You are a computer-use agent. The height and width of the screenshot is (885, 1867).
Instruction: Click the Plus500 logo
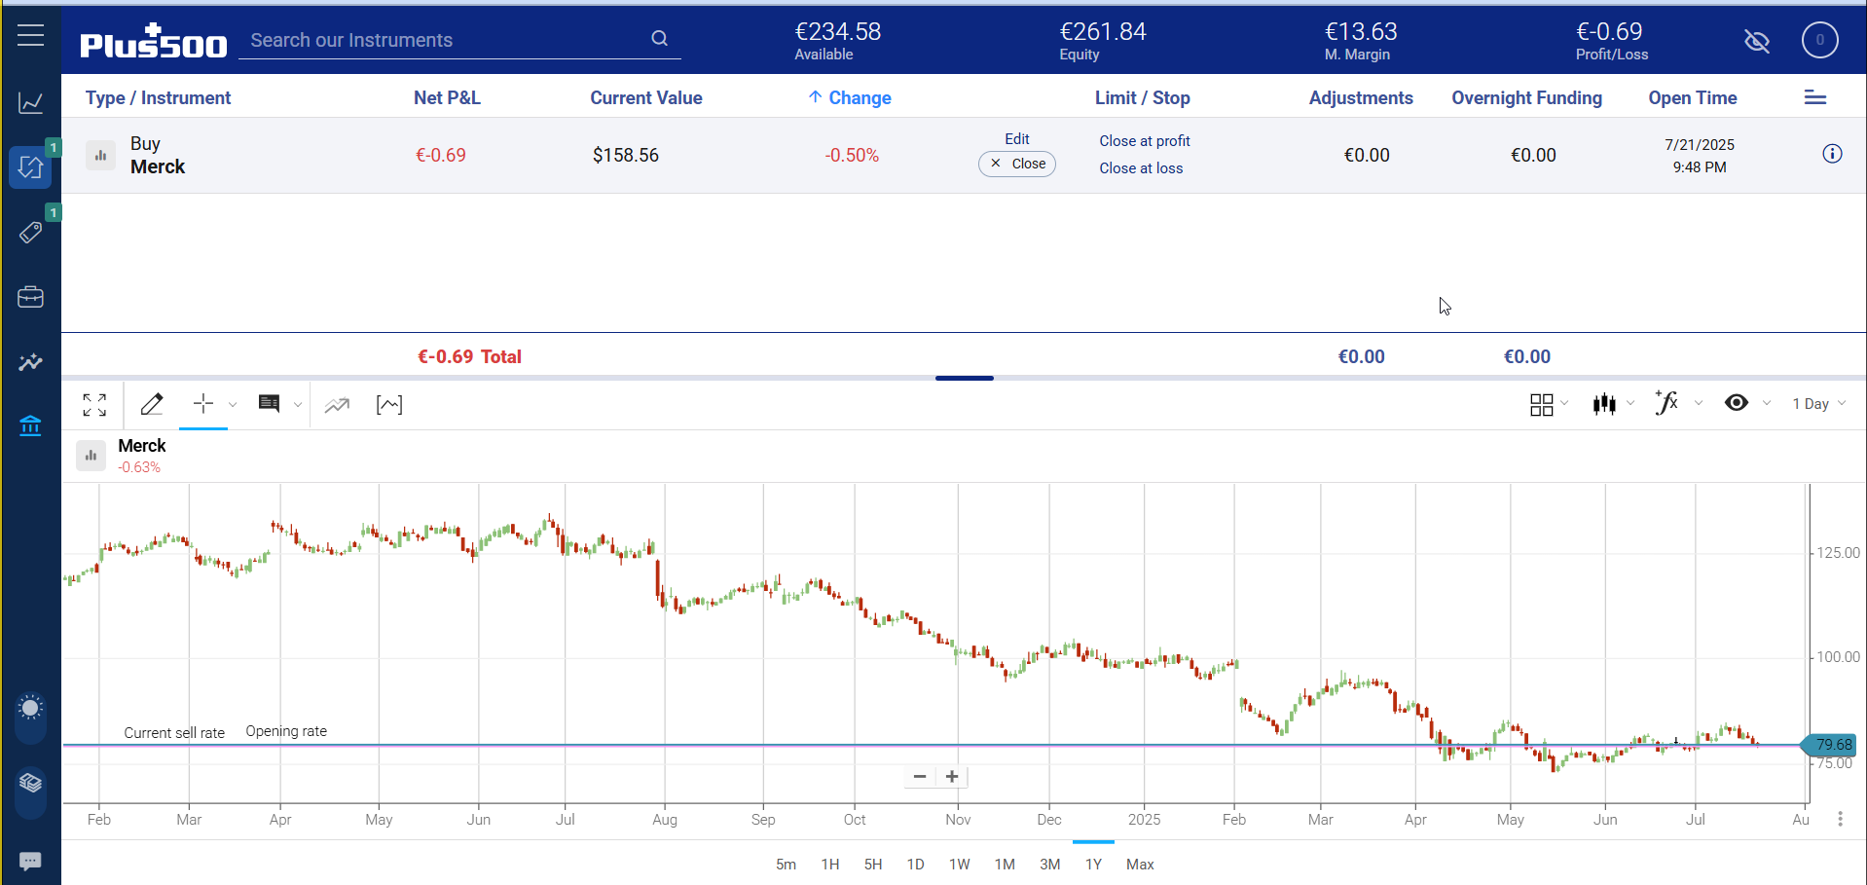(x=154, y=41)
